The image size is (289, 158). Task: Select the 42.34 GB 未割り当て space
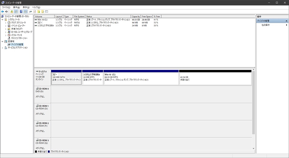click(215, 78)
